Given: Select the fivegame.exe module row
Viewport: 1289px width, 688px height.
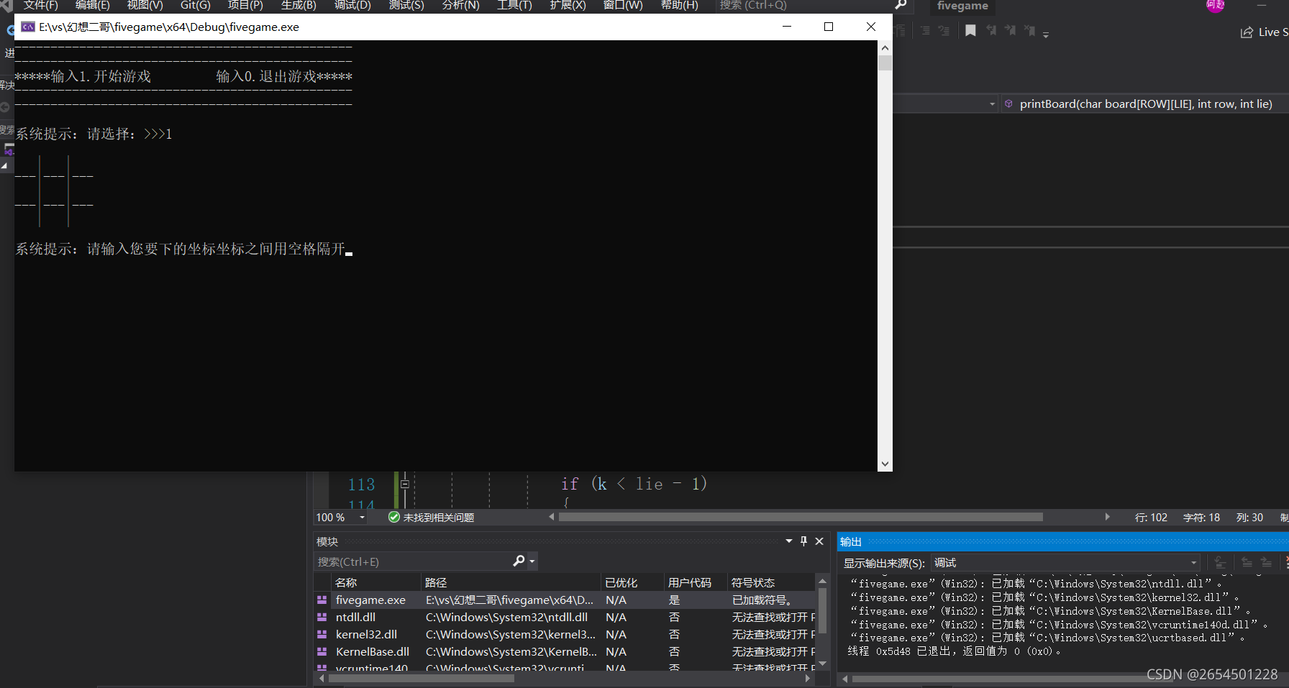Looking at the screenshot, I should (565, 600).
